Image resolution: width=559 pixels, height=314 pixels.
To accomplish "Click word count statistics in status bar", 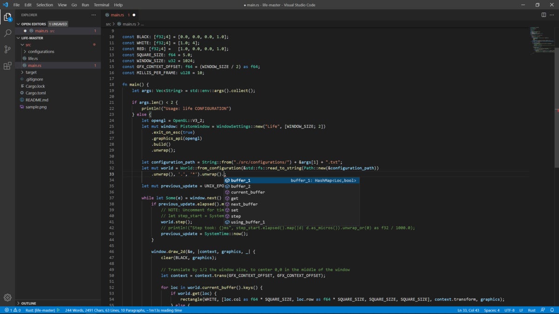I will 123,310.
